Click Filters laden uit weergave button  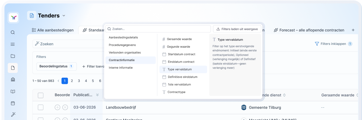pyautogui.click(x=237, y=29)
